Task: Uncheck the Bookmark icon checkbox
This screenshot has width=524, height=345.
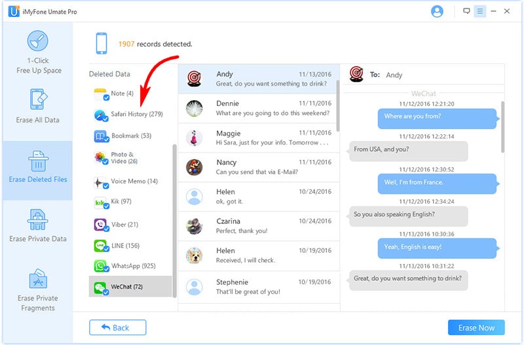Action: tap(106, 140)
